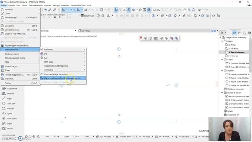Select Importer Nuage de points entry
The height and width of the screenshot is (142, 252).
(63, 74)
